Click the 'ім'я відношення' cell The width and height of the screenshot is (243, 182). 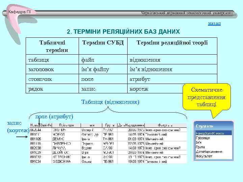click(172, 69)
